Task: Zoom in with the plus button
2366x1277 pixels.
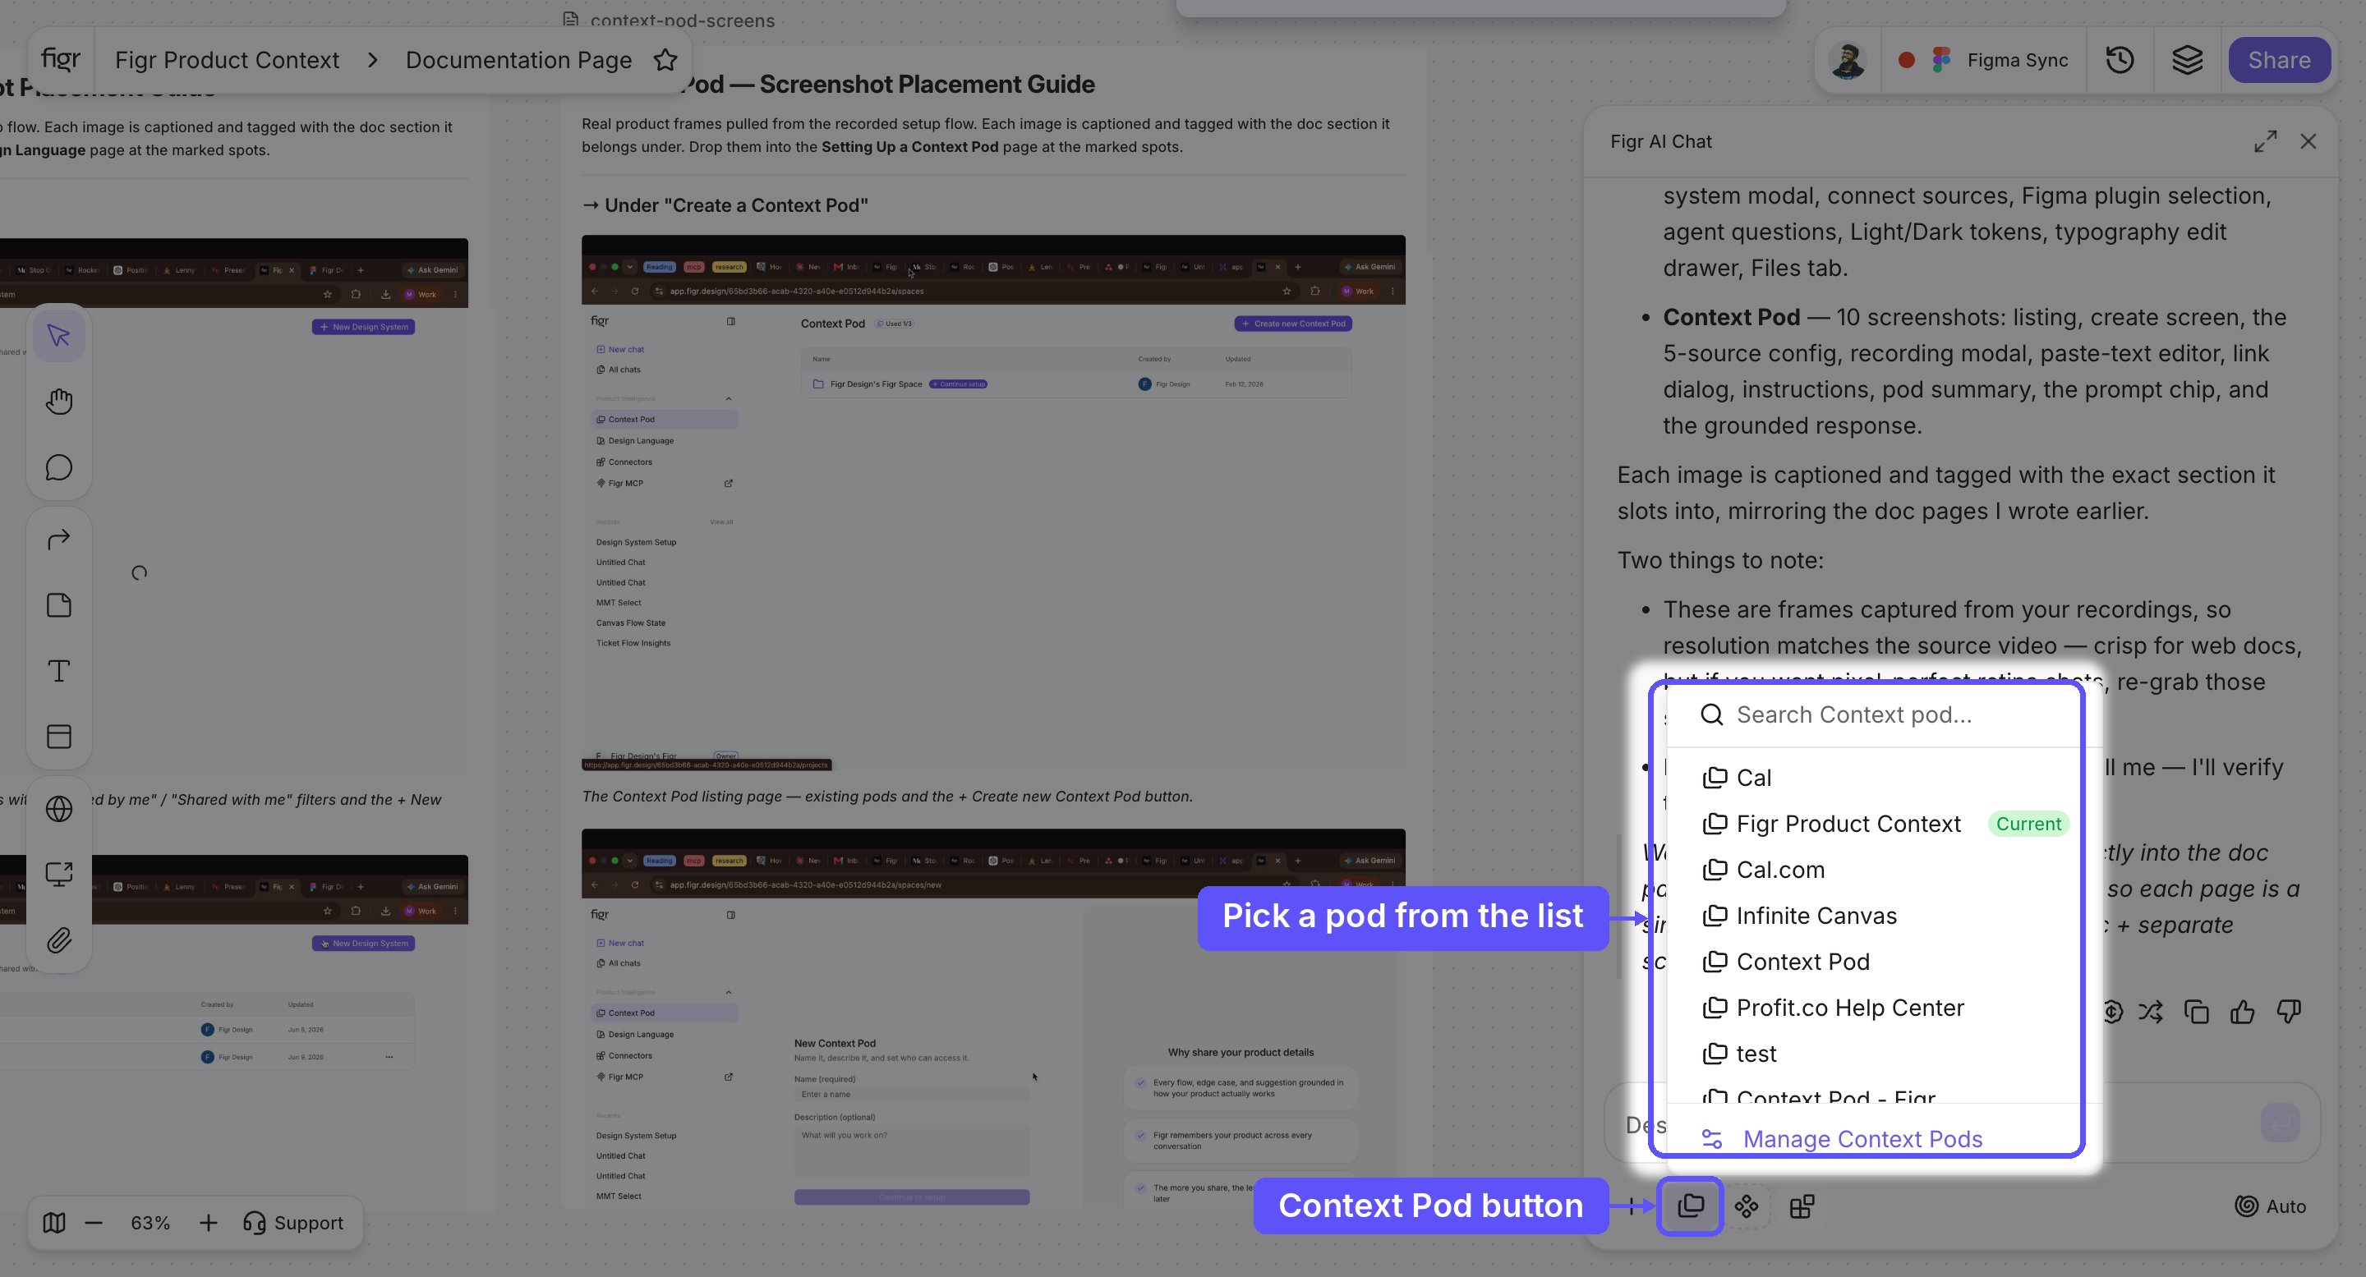Action: [x=209, y=1223]
